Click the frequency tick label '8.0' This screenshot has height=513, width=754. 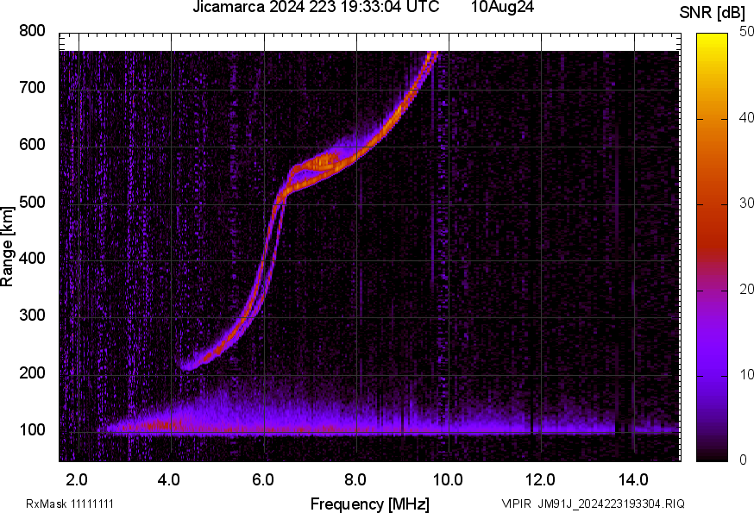(x=355, y=480)
